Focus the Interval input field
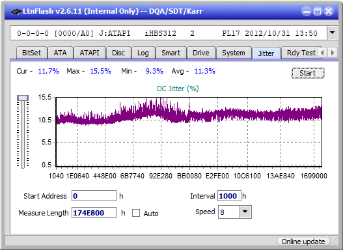The height and width of the screenshot is (250, 343). click(229, 196)
